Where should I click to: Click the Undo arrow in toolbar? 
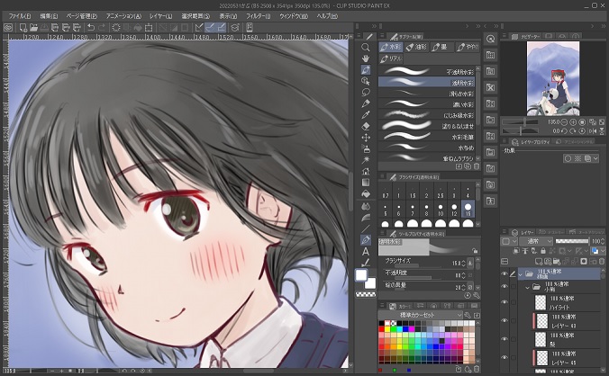(x=91, y=28)
